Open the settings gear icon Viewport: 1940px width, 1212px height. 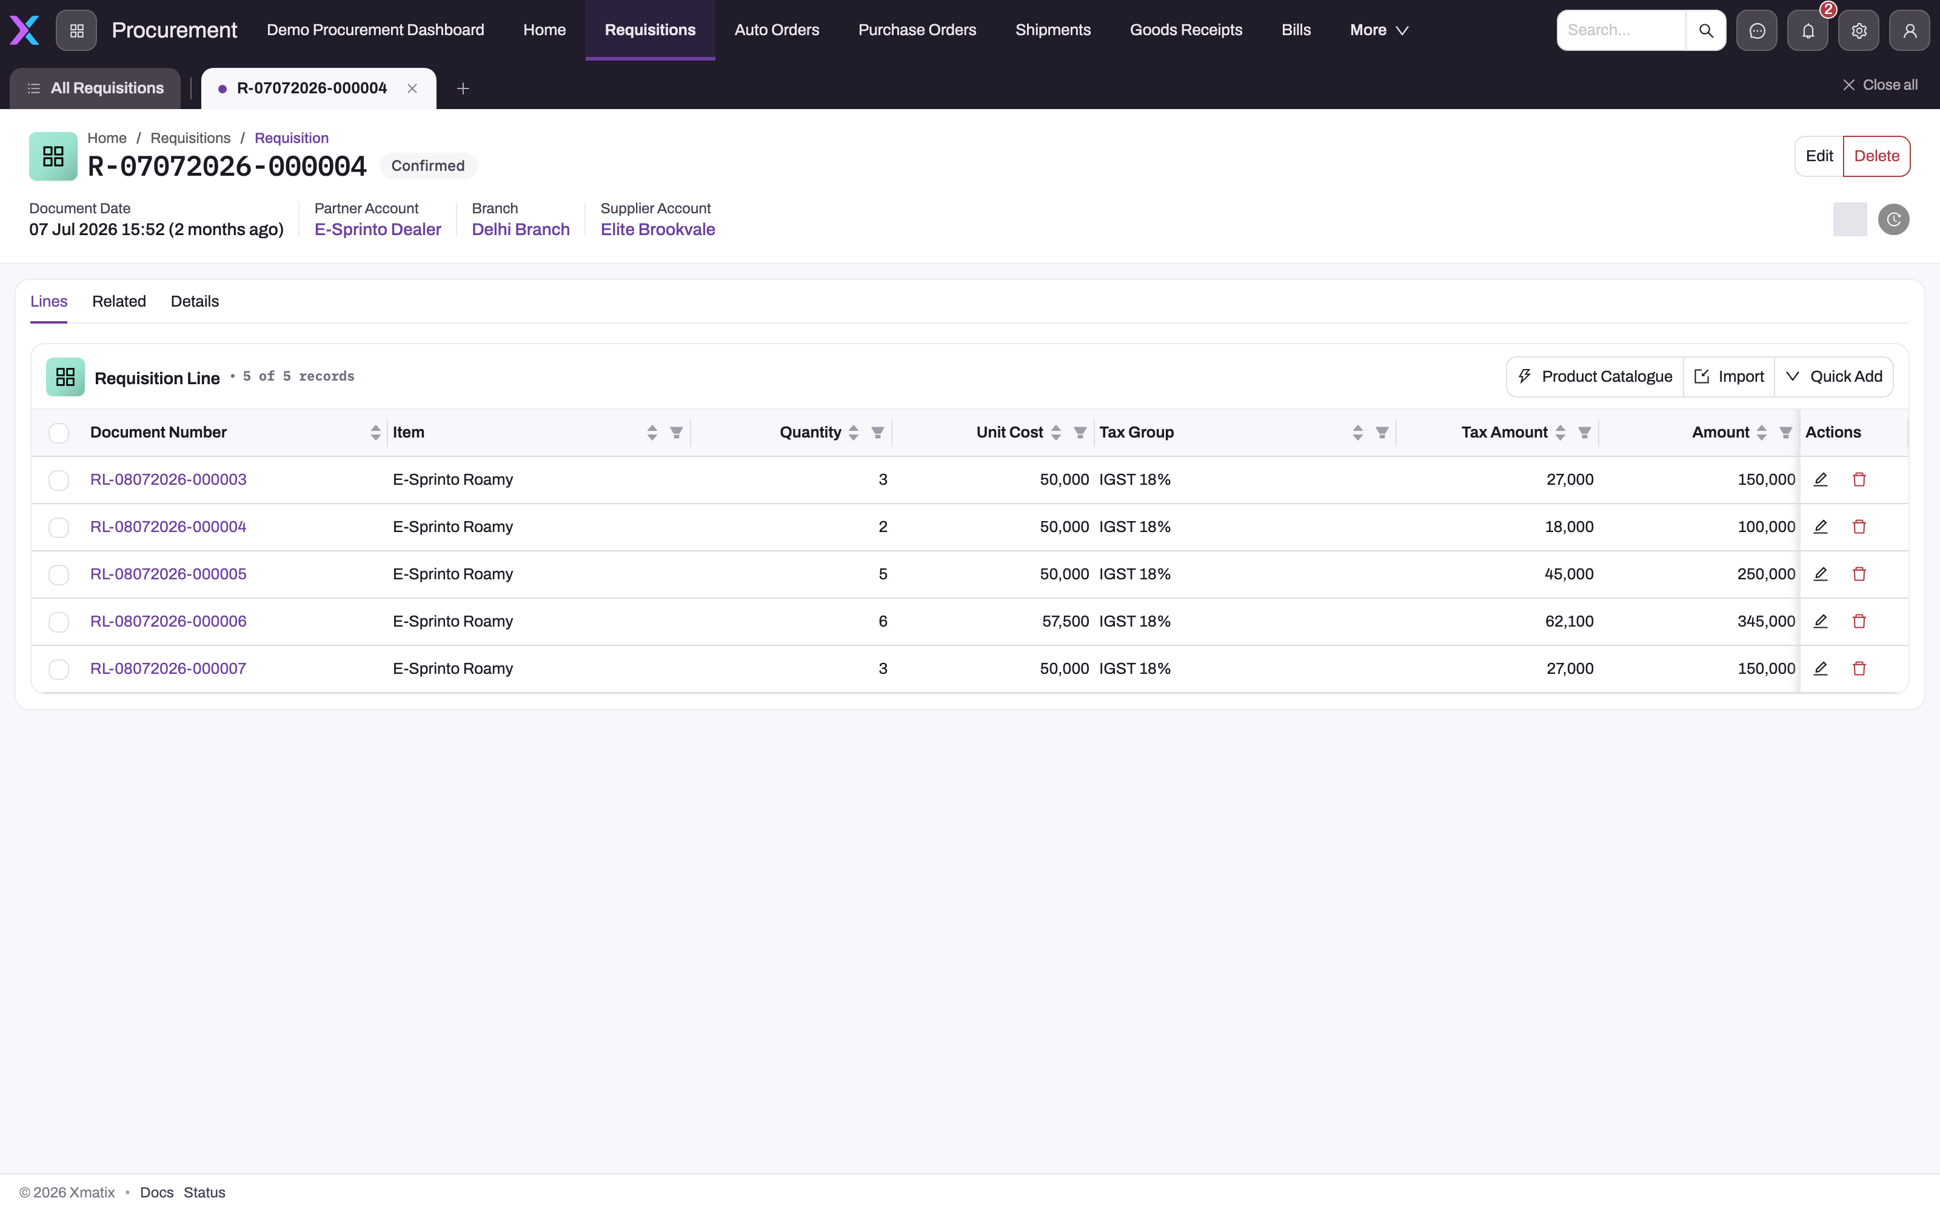(1859, 30)
